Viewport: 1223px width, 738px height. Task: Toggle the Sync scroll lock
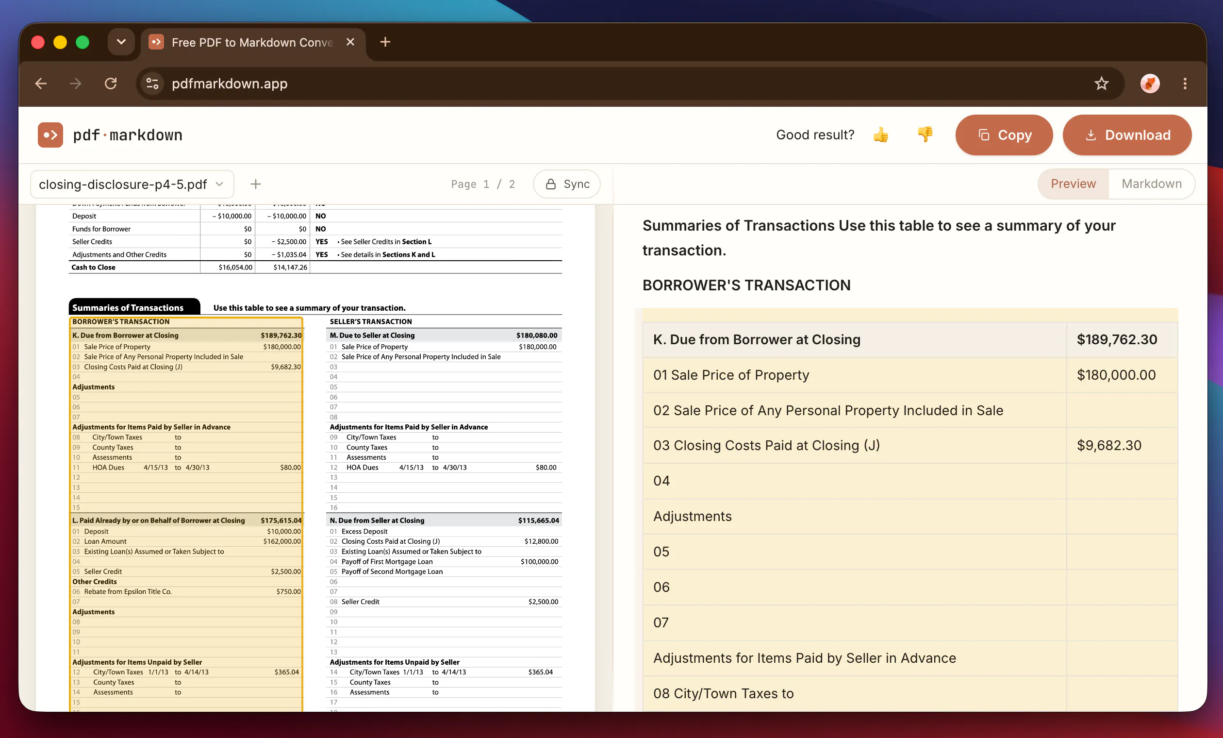click(567, 184)
